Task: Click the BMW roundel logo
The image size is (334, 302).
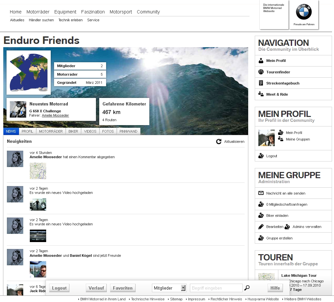Action: click(x=304, y=12)
